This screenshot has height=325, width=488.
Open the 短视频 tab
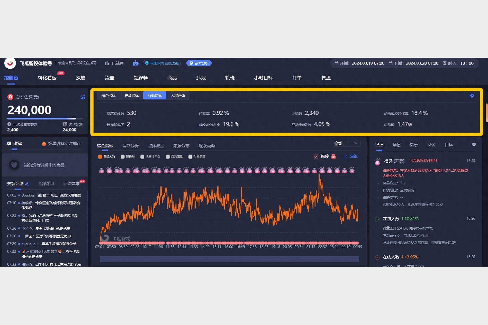point(141,78)
